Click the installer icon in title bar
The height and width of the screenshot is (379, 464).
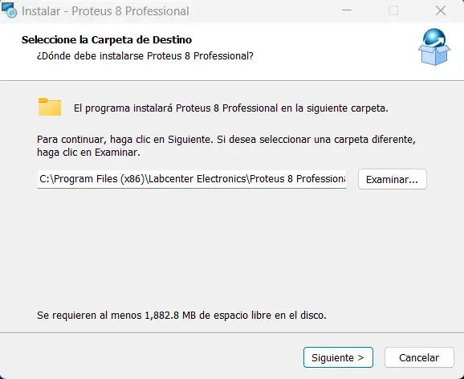point(9,10)
